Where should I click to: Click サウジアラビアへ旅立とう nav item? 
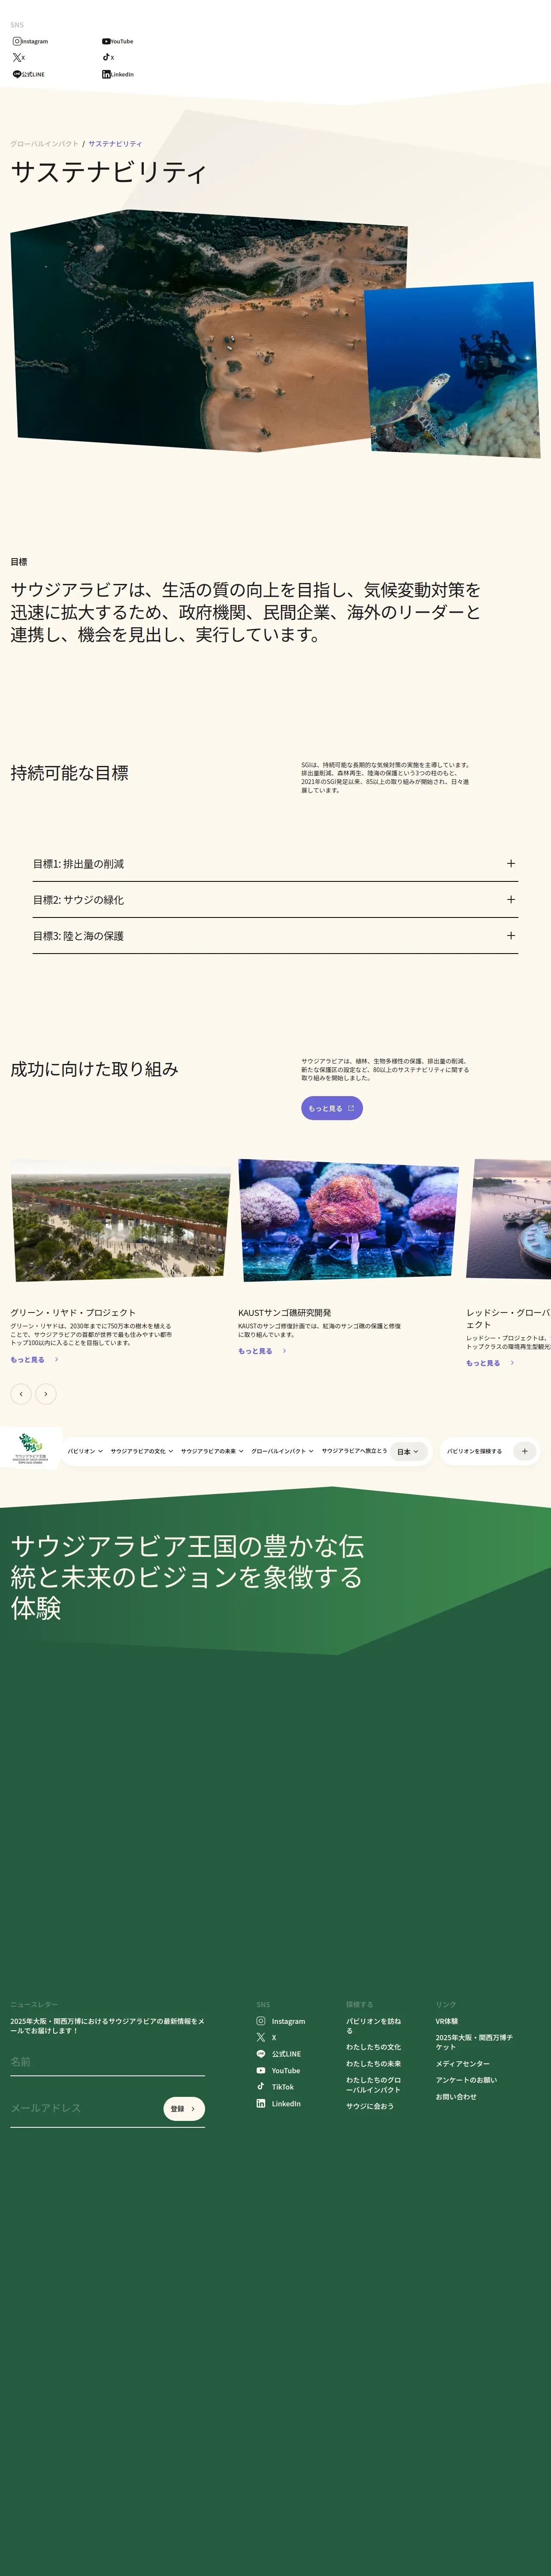click(354, 1451)
